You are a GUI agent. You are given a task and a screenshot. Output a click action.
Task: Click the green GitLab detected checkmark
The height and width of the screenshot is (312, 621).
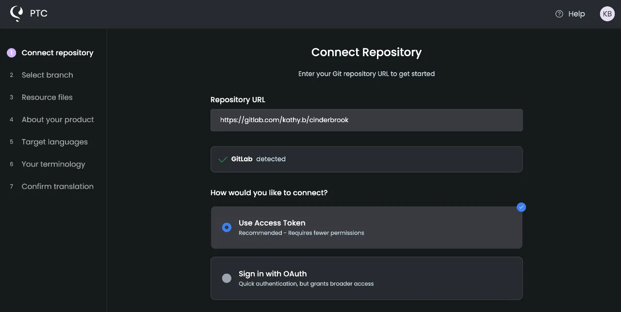[223, 159]
